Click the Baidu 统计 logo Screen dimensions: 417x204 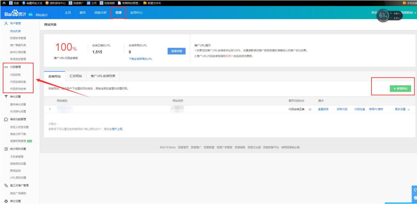(15, 14)
